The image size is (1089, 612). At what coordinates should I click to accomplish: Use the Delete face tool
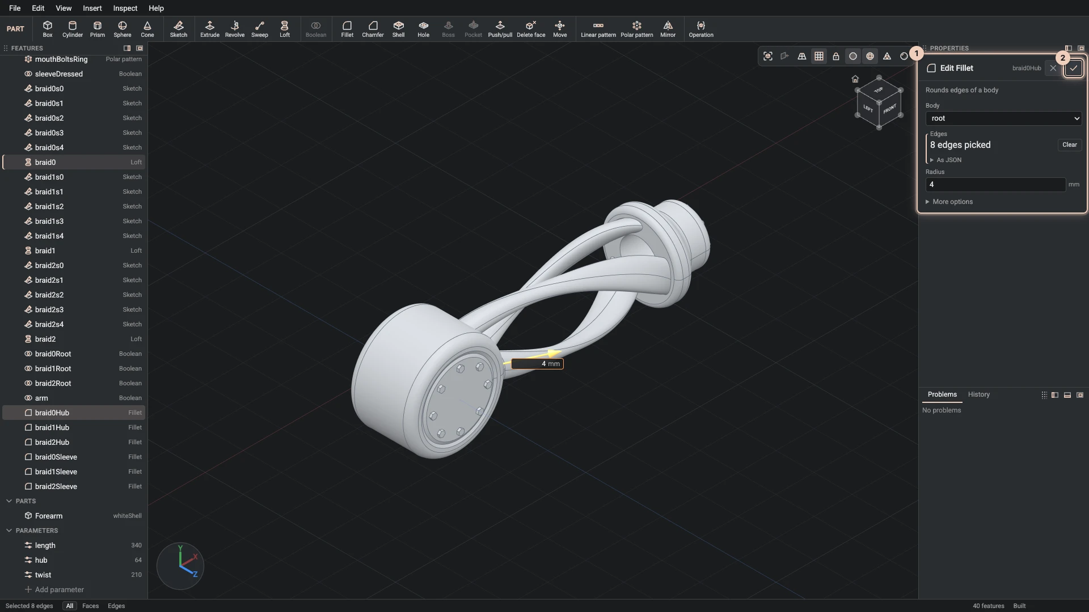pos(531,29)
